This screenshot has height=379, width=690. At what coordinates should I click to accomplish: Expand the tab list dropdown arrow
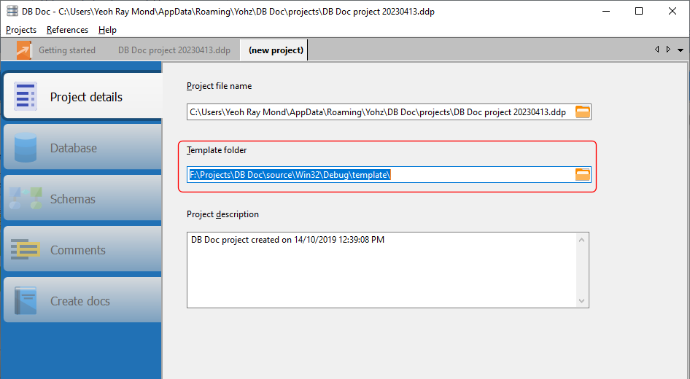(x=681, y=50)
